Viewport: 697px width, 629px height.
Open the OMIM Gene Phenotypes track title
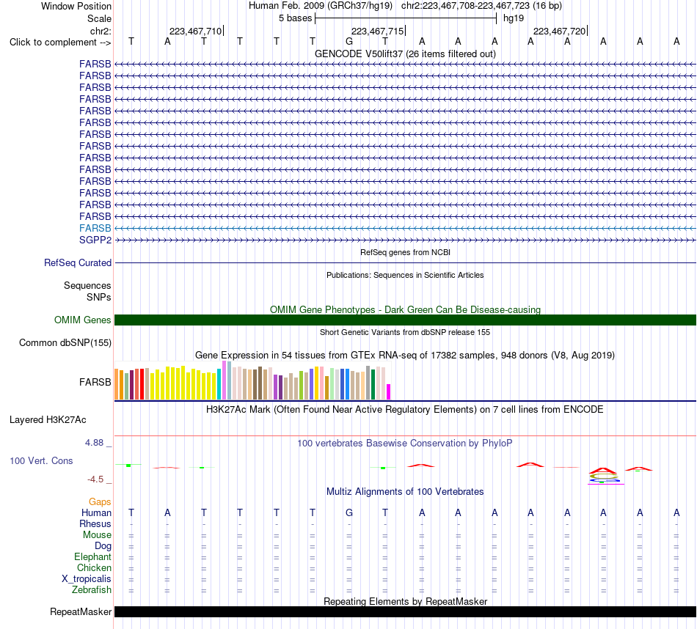coord(405,309)
